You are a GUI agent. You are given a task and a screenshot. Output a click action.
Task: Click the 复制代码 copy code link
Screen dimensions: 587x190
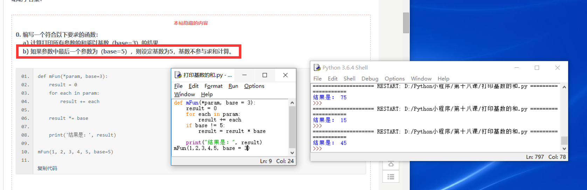tap(47, 168)
